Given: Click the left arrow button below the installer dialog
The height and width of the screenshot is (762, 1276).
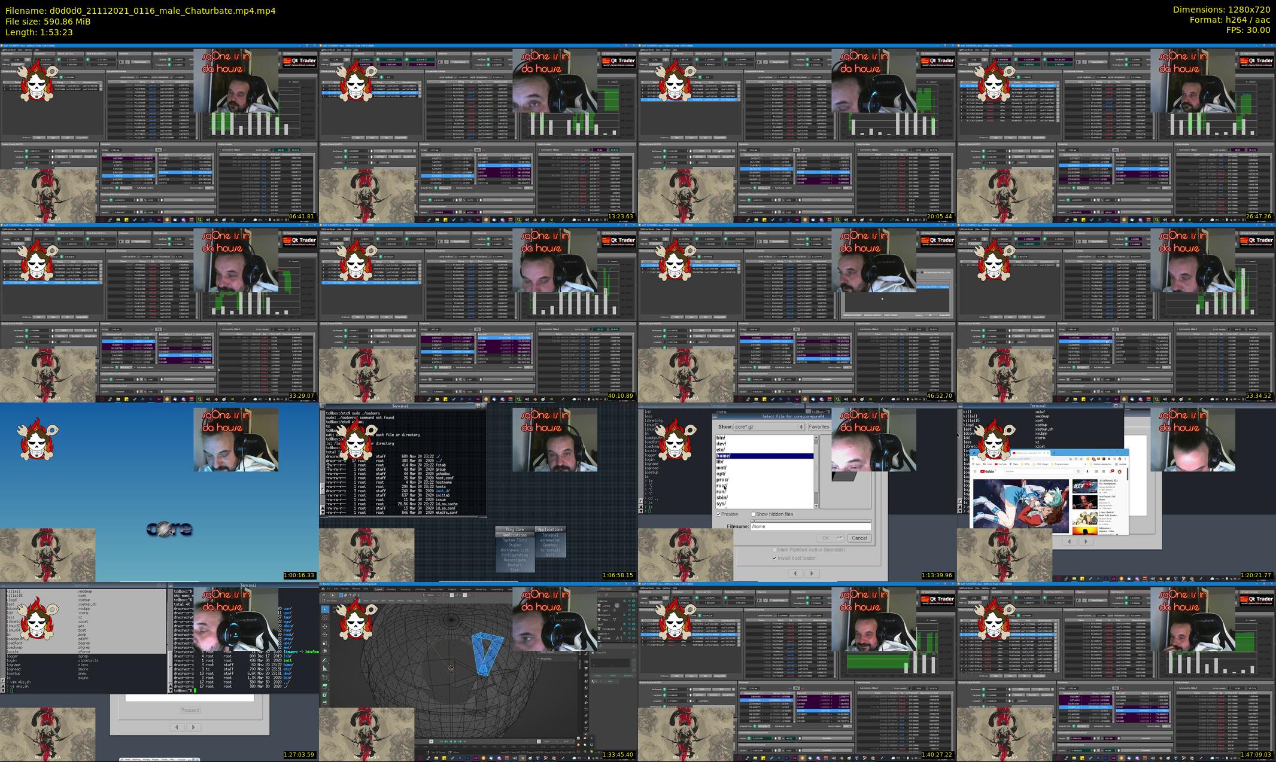Looking at the screenshot, I should coord(795,573).
